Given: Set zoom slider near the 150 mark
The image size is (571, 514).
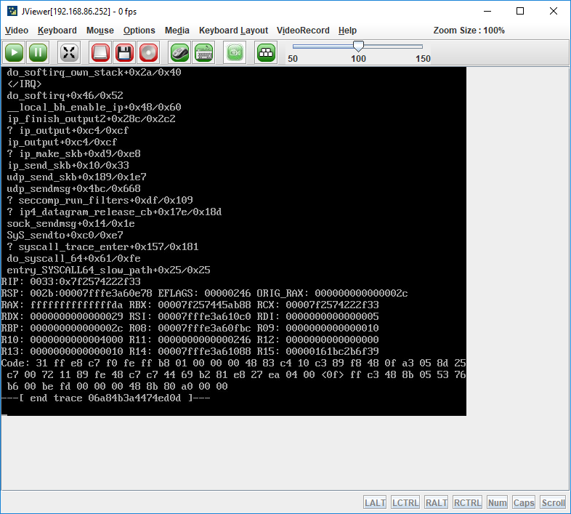Looking at the screenshot, I should point(421,47).
